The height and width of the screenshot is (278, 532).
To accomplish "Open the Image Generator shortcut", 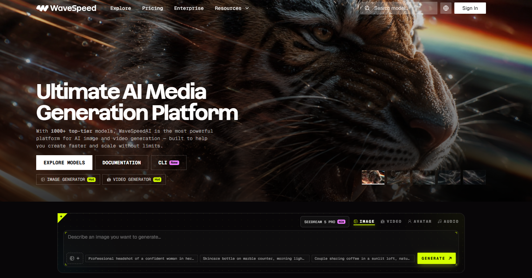I will click(68, 179).
